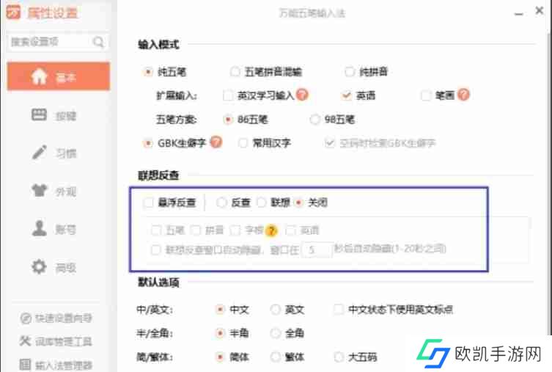This screenshot has width=552, height=372.
Task: Toggle 联想反查窗口自动隐藏 checkbox
Action: pos(155,249)
